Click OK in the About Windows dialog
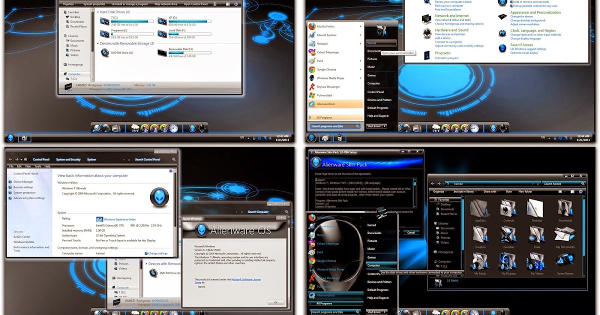This screenshot has width=600, height=315. coord(275,302)
